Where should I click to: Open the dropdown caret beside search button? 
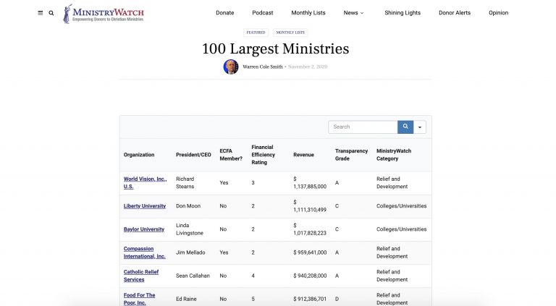point(420,127)
